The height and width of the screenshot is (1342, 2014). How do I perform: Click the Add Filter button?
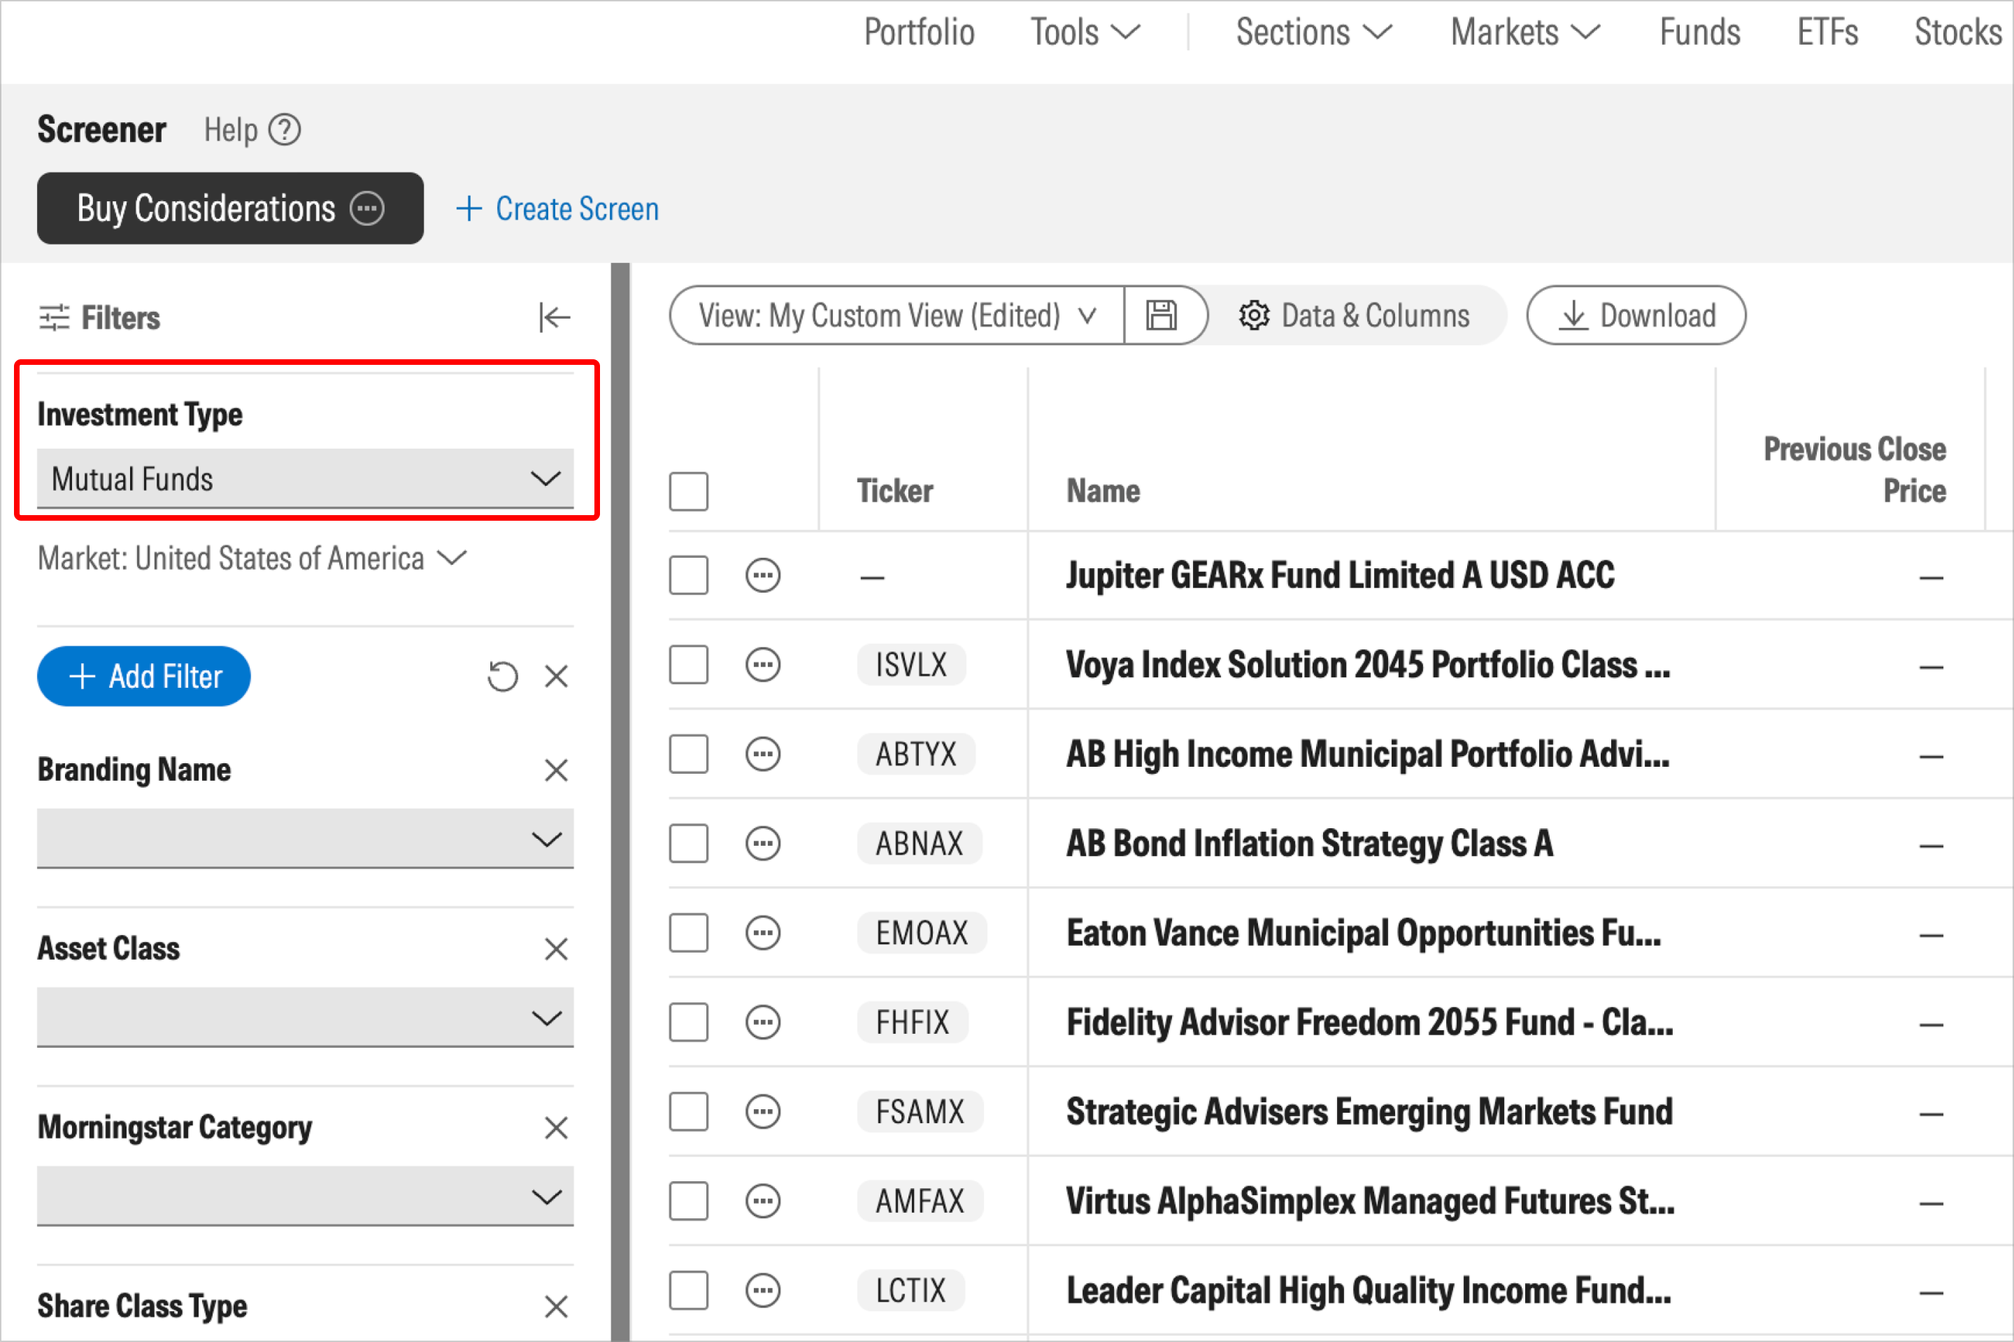(x=144, y=676)
